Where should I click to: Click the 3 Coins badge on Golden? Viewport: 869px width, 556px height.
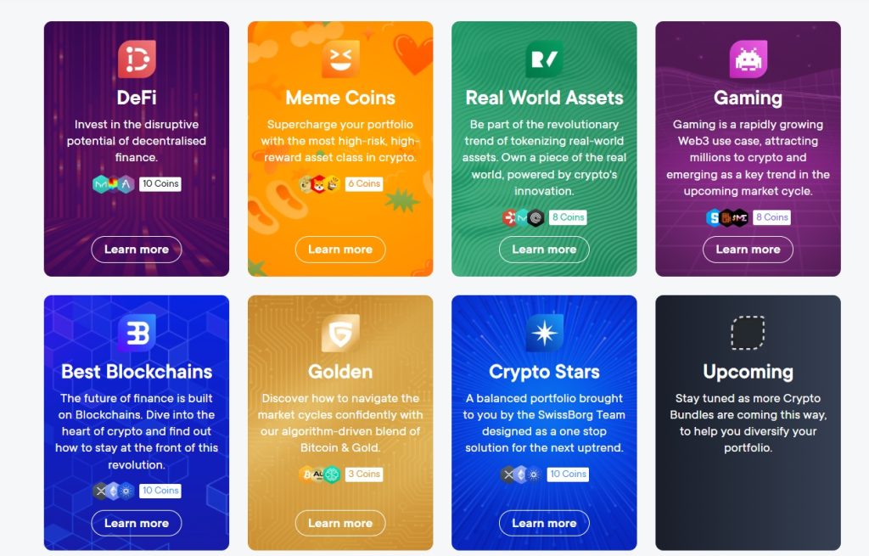pos(363,475)
